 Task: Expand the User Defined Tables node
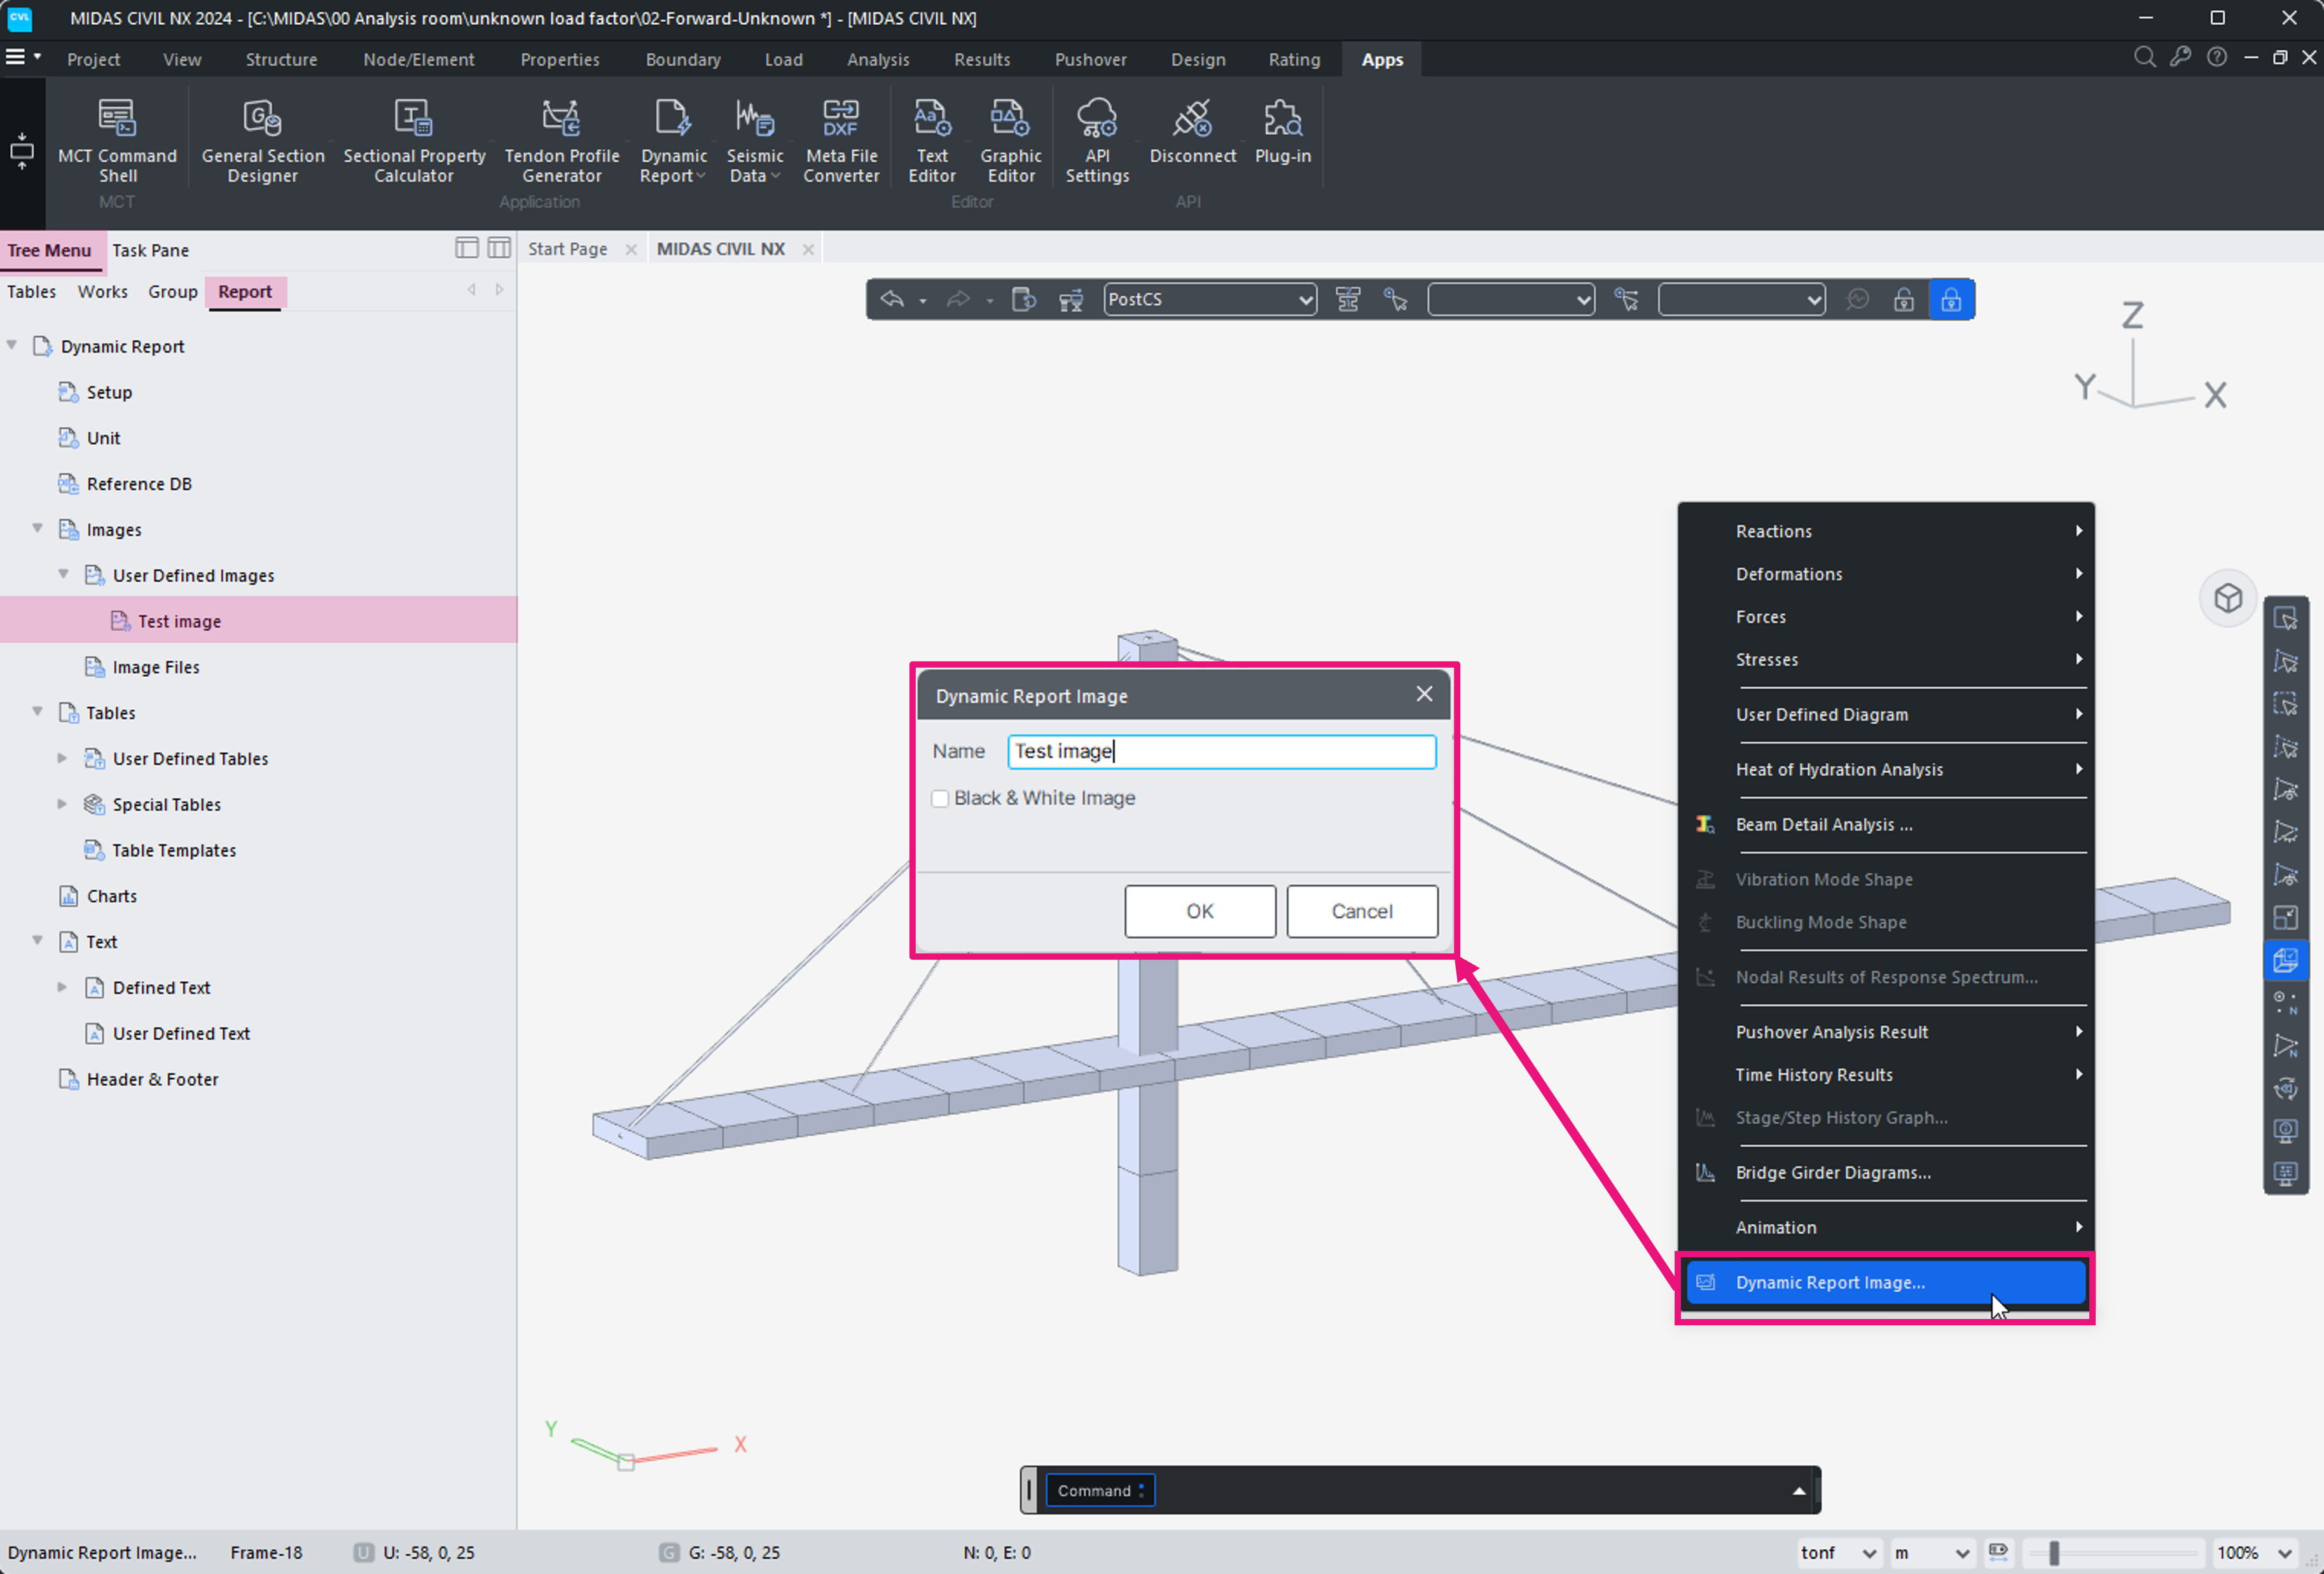(63, 758)
